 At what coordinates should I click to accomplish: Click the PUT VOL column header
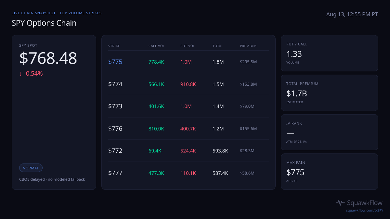click(188, 46)
